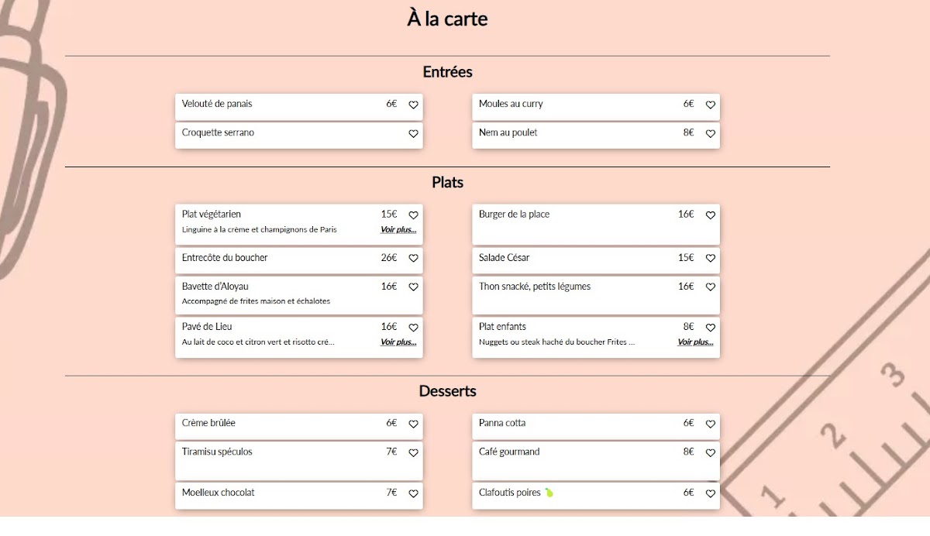Show more details for Plat enfants
930x536 pixels.
695,342
